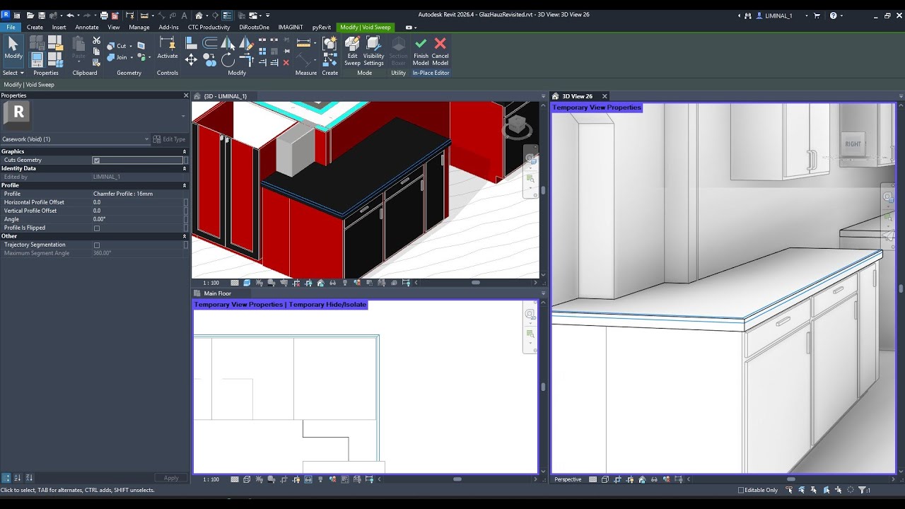Click the Detail Level icon in Main Floor view bar
Image resolution: width=905 pixels, height=509 pixels.
(235, 479)
